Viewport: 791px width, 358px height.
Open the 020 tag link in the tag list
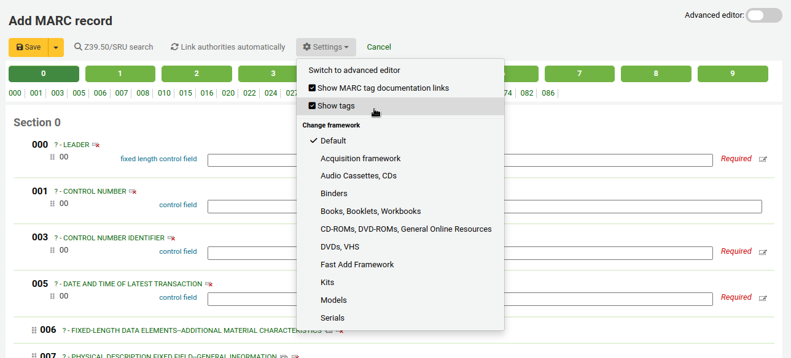coord(227,93)
